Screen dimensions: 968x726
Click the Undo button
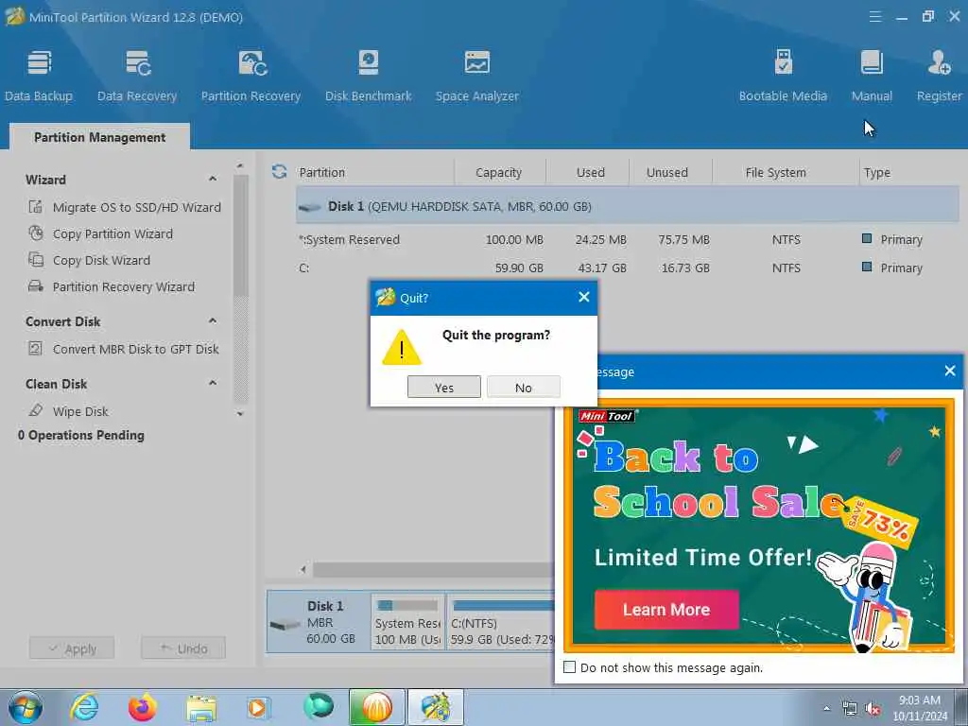pyautogui.click(x=182, y=648)
